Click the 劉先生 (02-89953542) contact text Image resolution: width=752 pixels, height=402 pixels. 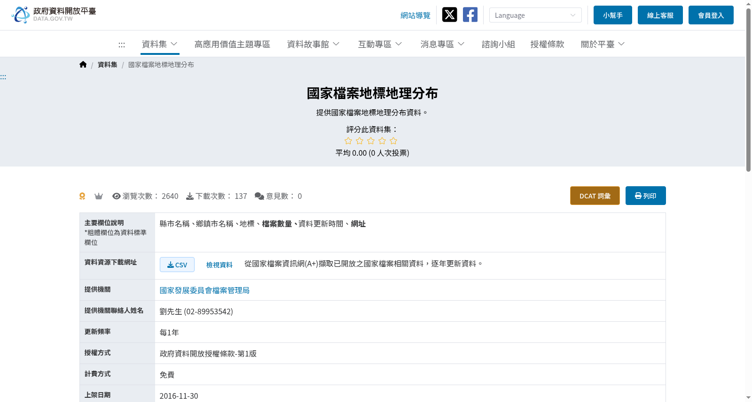tap(196, 311)
